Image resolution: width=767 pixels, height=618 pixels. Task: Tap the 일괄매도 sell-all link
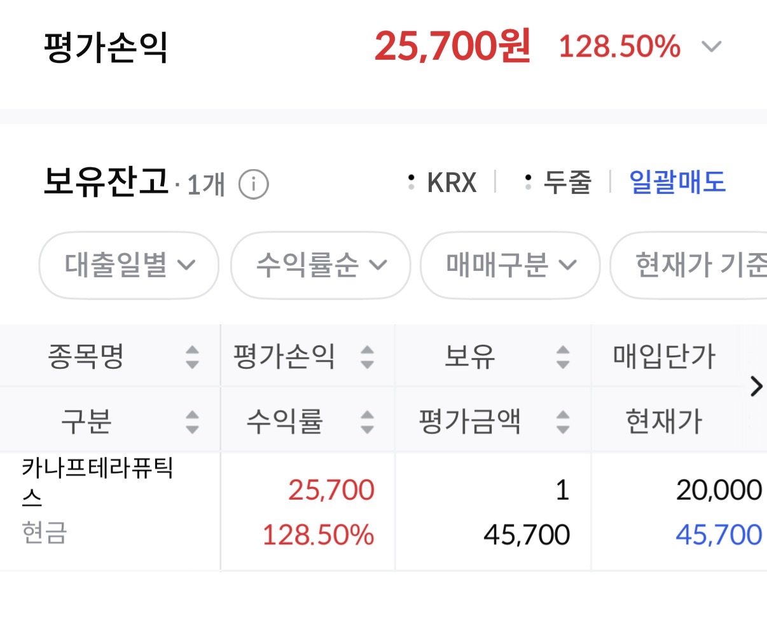677,183
